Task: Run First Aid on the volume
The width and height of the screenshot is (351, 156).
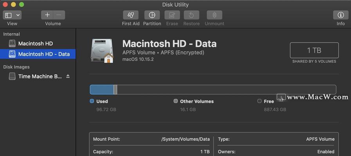Action: click(131, 15)
